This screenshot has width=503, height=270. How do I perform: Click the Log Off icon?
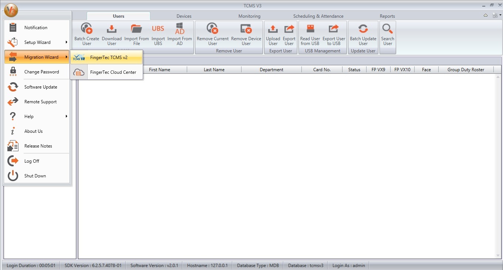[13, 161]
